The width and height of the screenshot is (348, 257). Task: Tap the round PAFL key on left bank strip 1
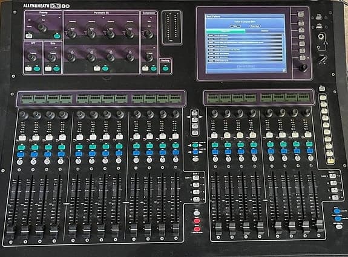coord(19,162)
